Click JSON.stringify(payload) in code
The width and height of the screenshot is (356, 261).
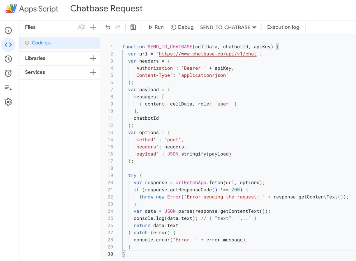(199, 154)
